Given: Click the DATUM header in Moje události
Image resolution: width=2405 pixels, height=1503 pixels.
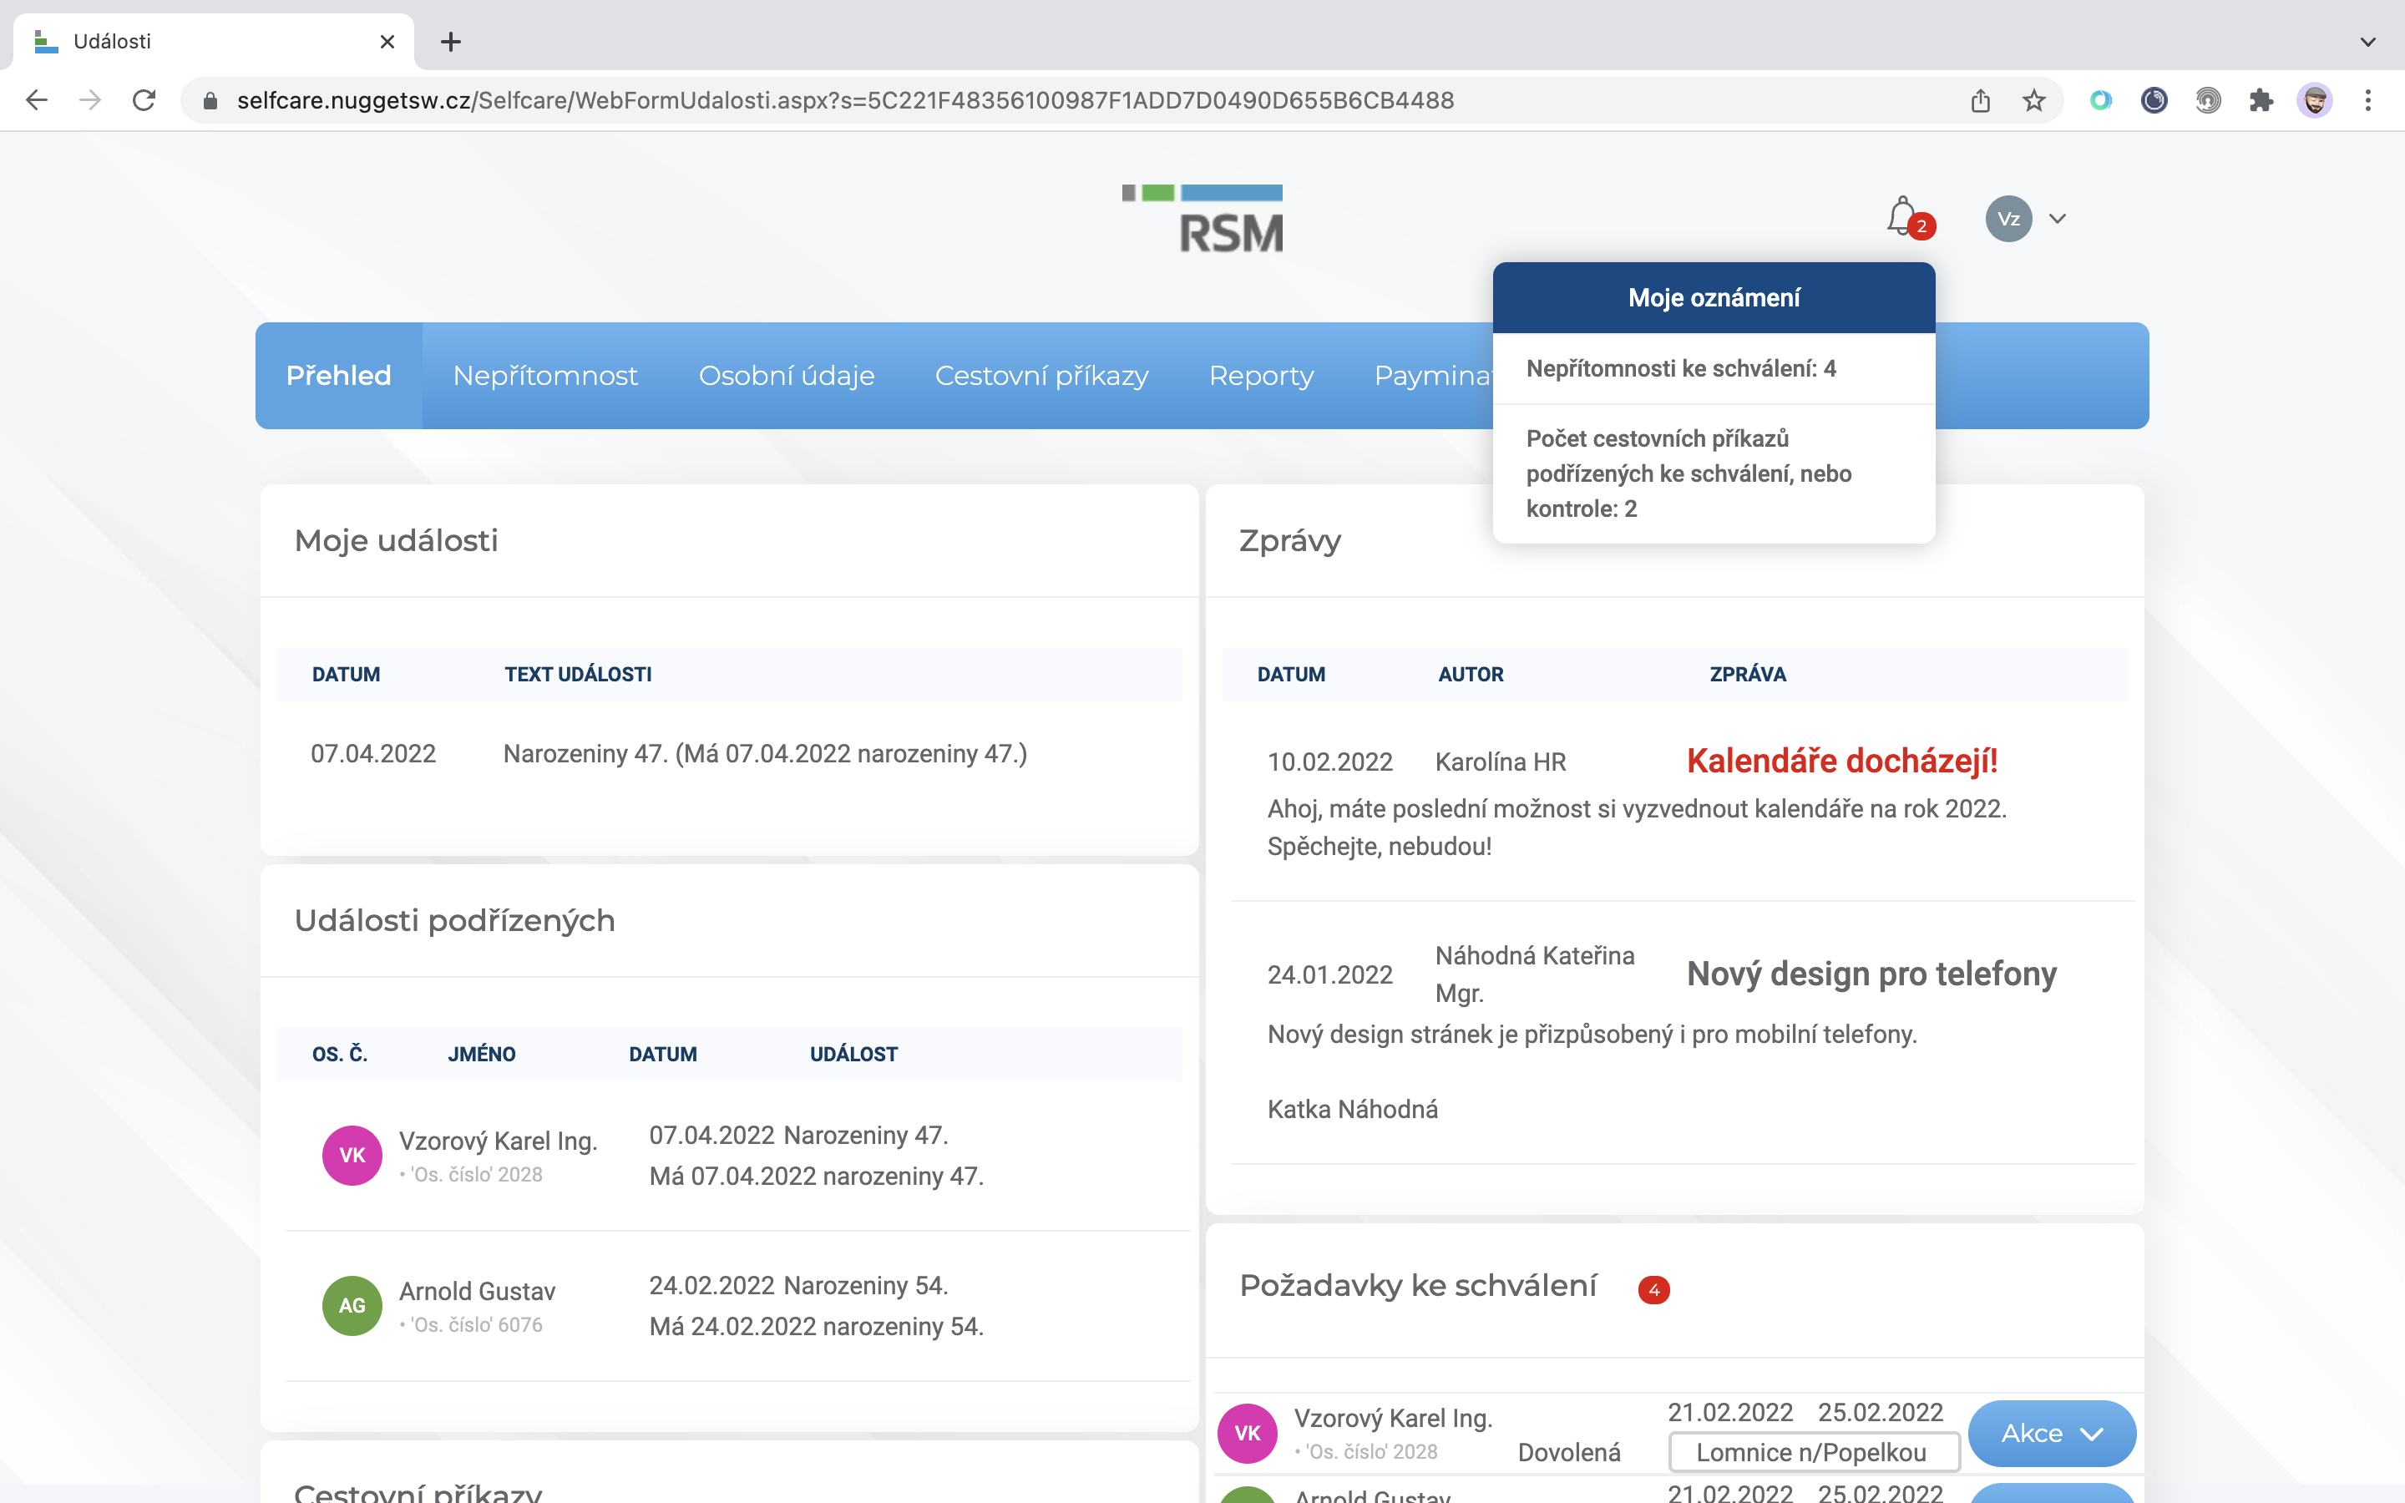Looking at the screenshot, I should coord(346,674).
